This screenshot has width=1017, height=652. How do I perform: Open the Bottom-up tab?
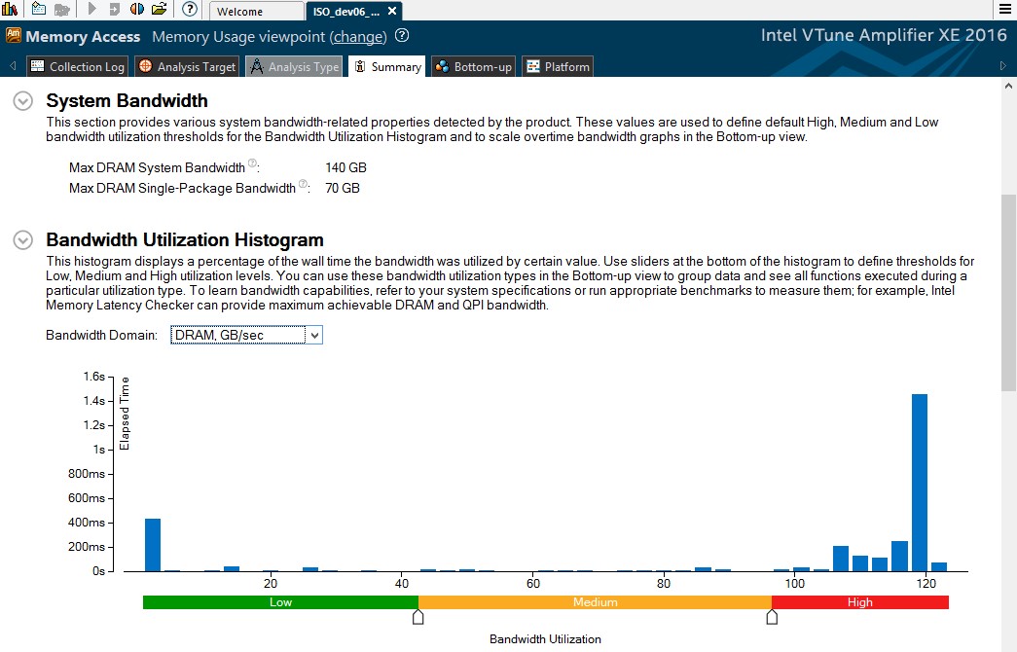(x=474, y=67)
